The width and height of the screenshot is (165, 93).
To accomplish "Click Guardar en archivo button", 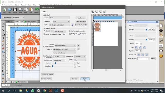I will click(x=47, y=75).
